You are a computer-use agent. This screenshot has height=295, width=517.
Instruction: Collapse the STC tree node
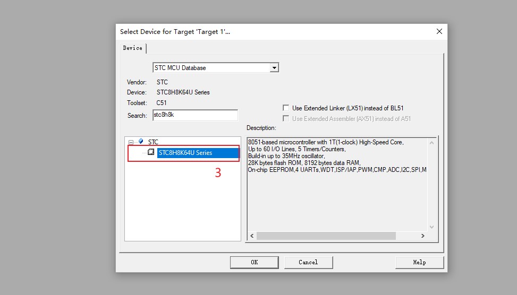[x=131, y=142]
